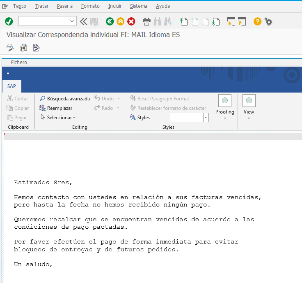Open the Fichero menu

[x=19, y=63]
